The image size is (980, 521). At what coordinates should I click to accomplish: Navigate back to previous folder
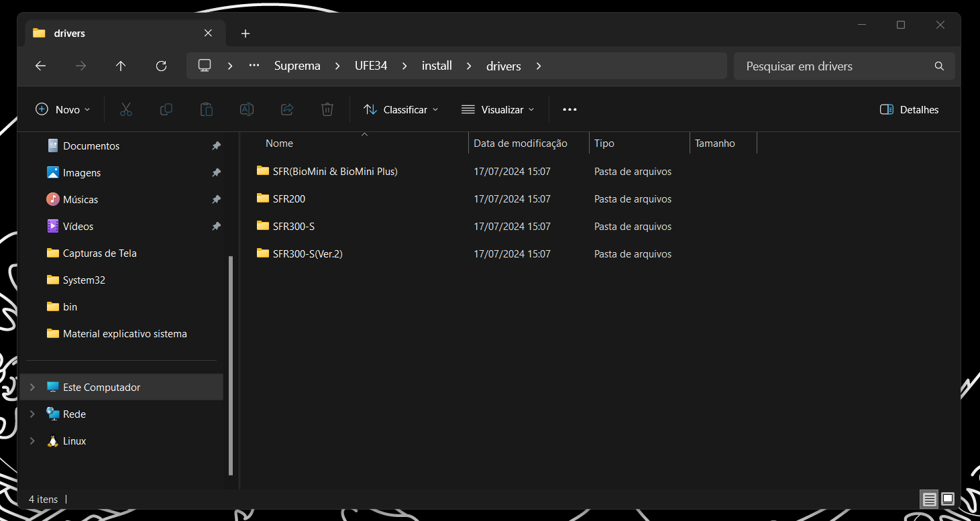[40, 66]
